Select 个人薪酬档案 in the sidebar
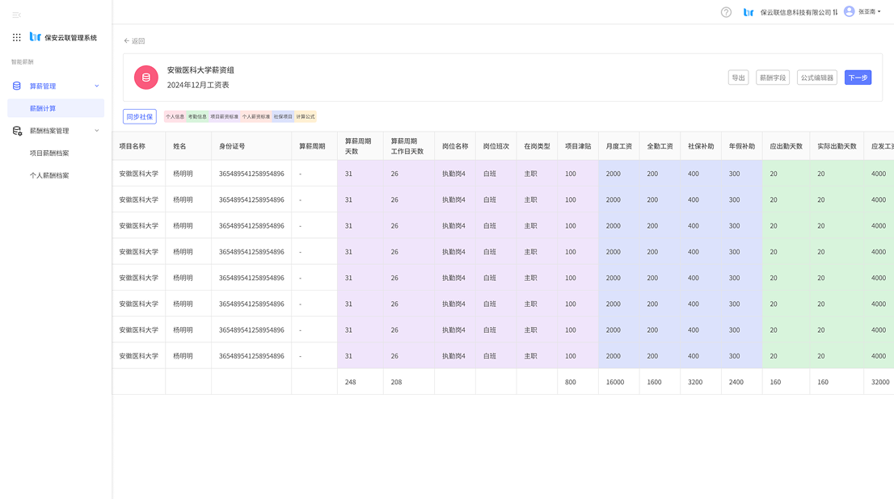 pos(49,175)
